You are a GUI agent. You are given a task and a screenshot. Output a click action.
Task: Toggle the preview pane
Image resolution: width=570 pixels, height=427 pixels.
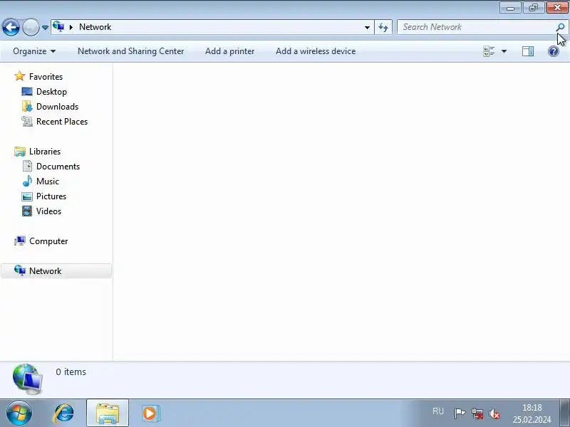pos(528,51)
